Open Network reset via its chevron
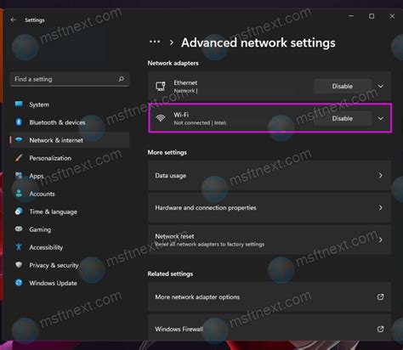The width and height of the screenshot is (403, 350). [x=381, y=240]
